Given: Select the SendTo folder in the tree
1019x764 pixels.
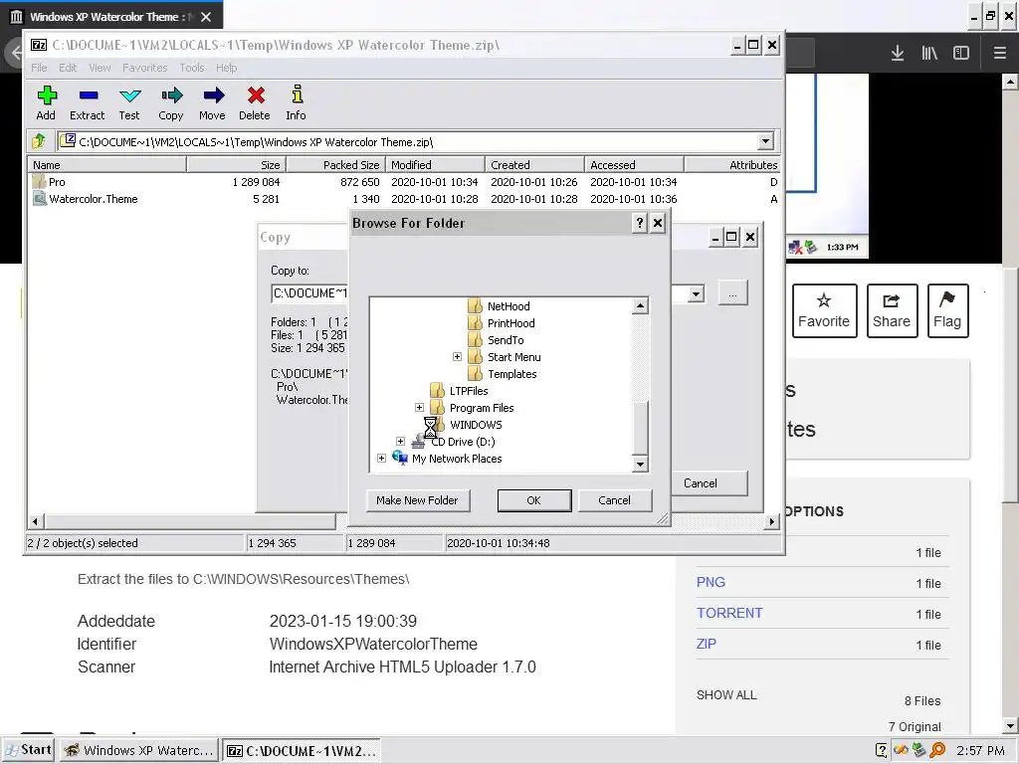Looking at the screenshot, I should tap(506, 340).
